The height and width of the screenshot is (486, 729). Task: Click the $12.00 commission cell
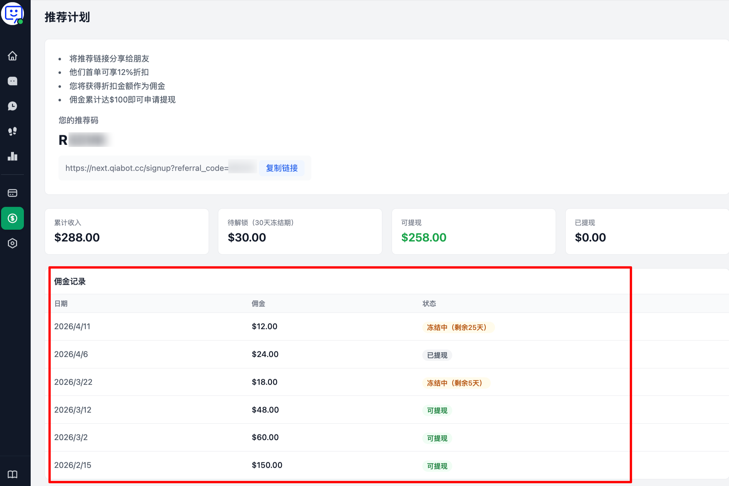265,326
